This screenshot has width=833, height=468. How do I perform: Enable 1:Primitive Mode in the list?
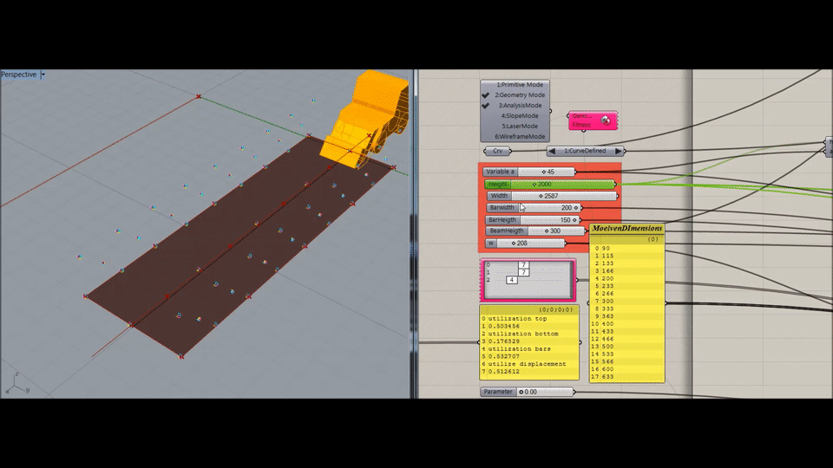520,85
